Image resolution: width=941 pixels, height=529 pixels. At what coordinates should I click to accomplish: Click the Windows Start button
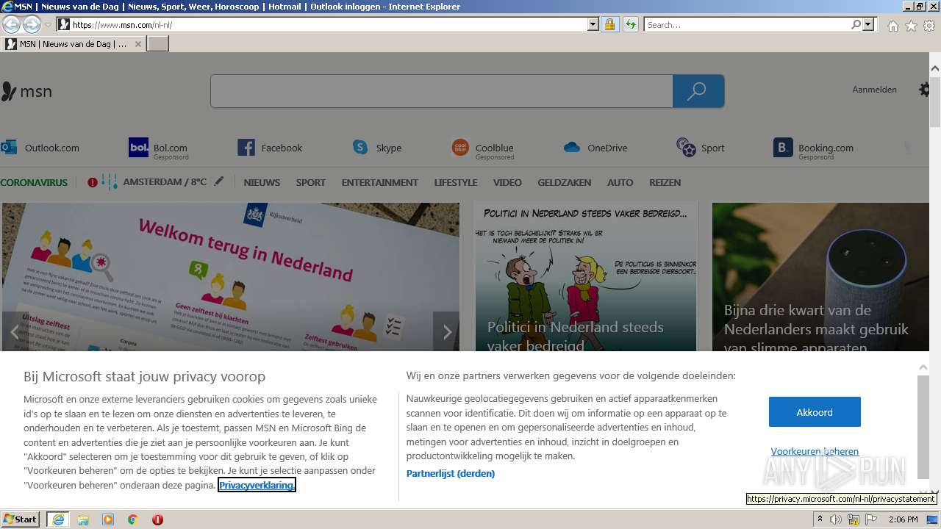(21, 519)
